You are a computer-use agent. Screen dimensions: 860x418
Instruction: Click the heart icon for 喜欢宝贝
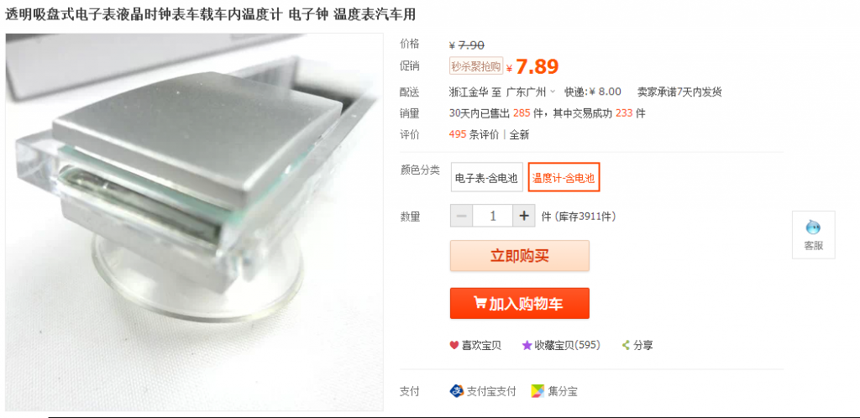pos(454,346)
